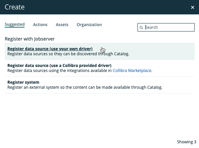199x148 pixels.
Task: Close the Create dialog with X
Action: coord(193,7)
